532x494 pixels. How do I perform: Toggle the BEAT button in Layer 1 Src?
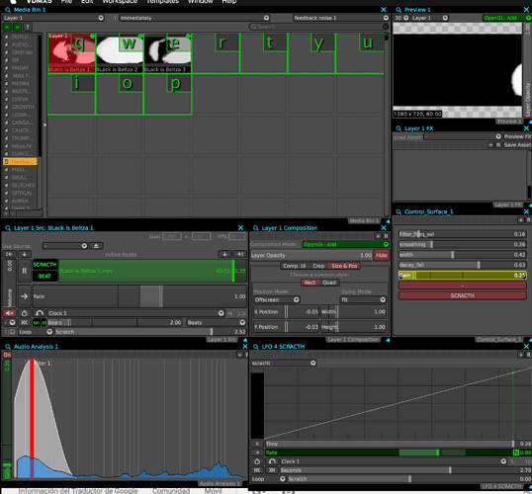pos(44,276)
